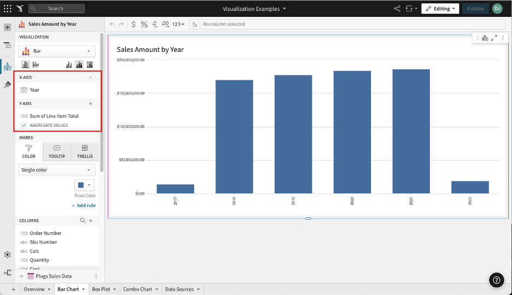
Task: Click the blue color swatch picker
Action: pyautogui.click(x=84, y=185)
